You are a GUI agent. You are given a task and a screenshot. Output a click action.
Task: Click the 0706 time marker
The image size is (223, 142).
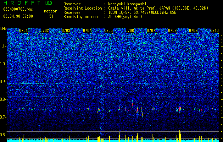[130, 31]
